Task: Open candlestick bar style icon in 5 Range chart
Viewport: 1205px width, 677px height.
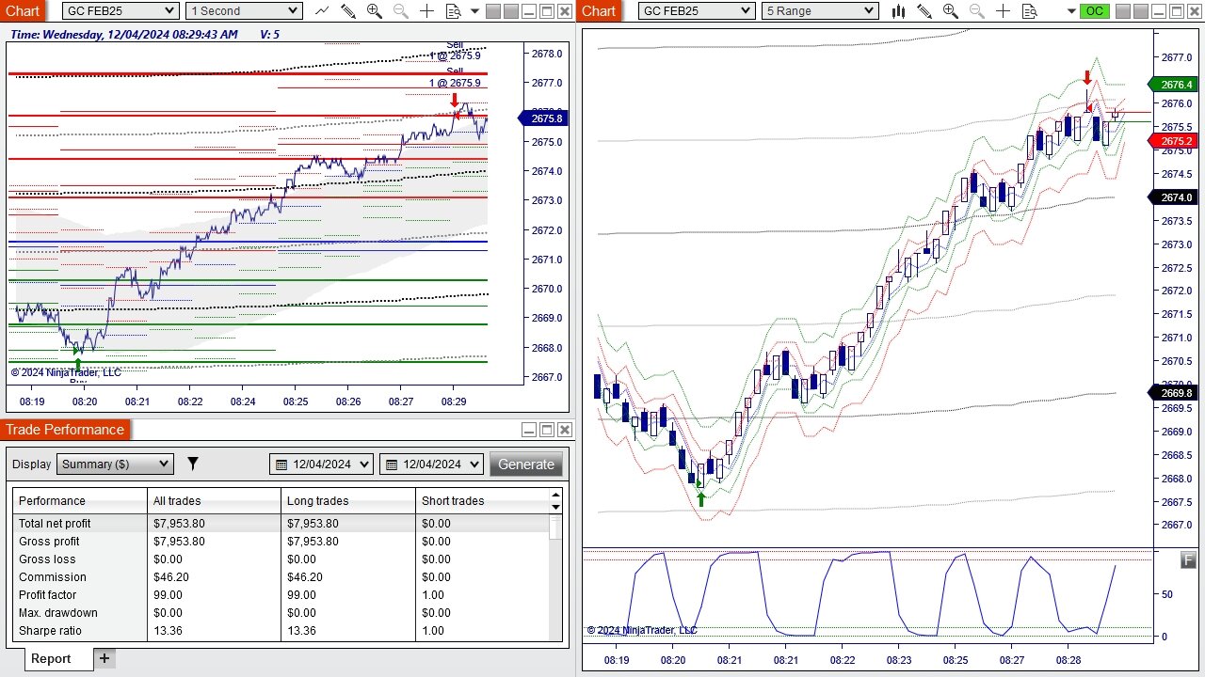Action: (898, 11)
